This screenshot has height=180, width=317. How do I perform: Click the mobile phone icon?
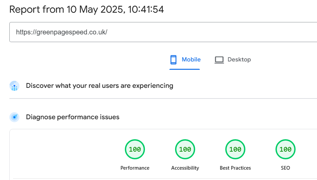coord(173,60)
